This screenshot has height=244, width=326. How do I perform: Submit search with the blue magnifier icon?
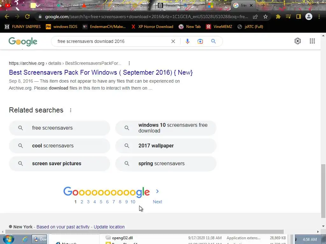(213, 41)
